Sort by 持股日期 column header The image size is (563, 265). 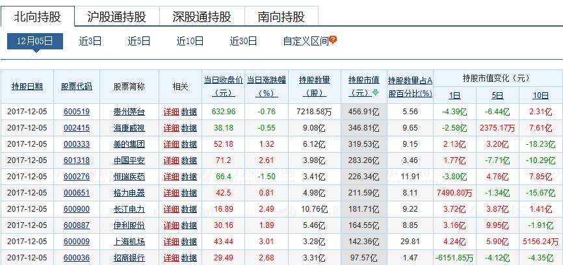pyautogui.click(x=27, y=86)
